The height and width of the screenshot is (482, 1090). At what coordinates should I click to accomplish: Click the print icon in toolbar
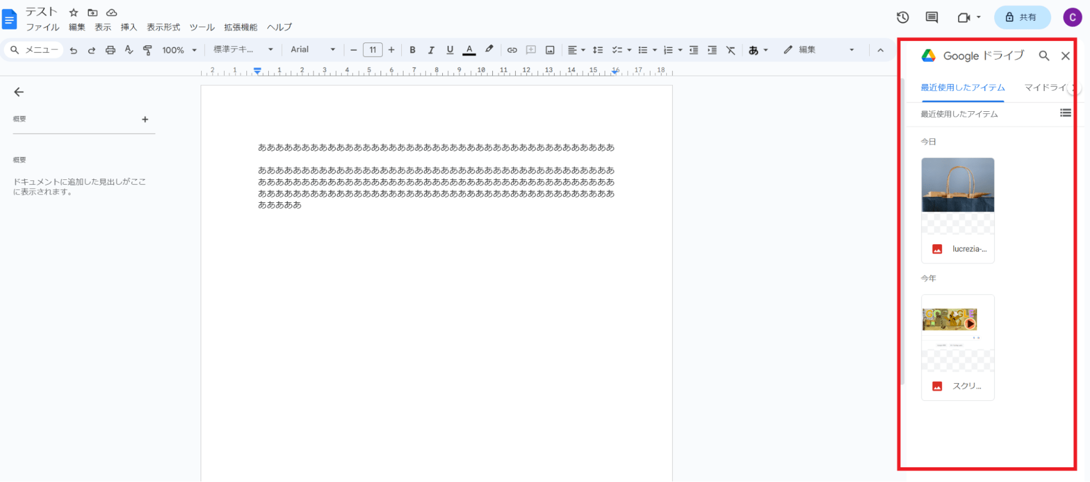pyautogui.click(x=110, y=50)
